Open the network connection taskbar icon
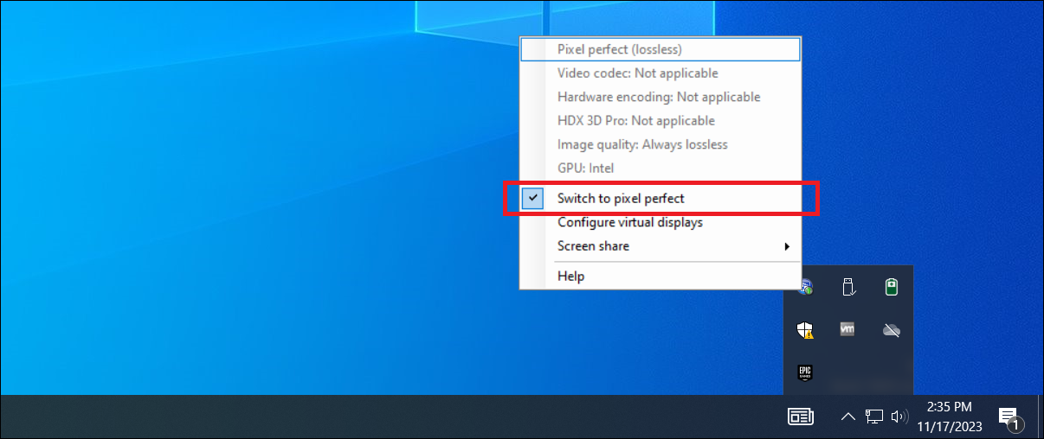1044x439 pixels. tap(874, 417)
